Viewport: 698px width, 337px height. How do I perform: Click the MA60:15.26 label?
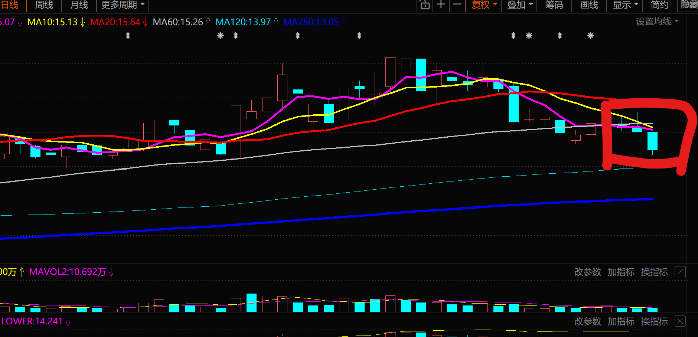[178, 22]
